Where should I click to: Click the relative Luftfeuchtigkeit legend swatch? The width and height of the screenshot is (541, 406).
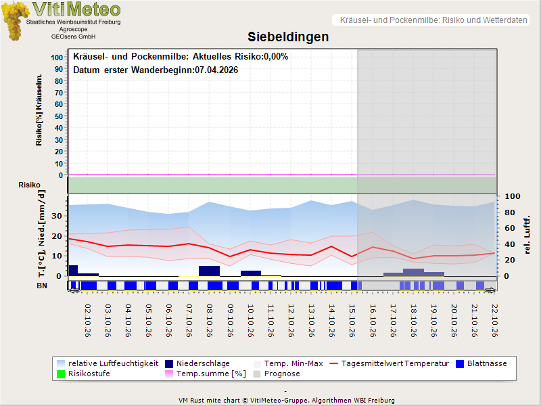(x=61, y=364)
